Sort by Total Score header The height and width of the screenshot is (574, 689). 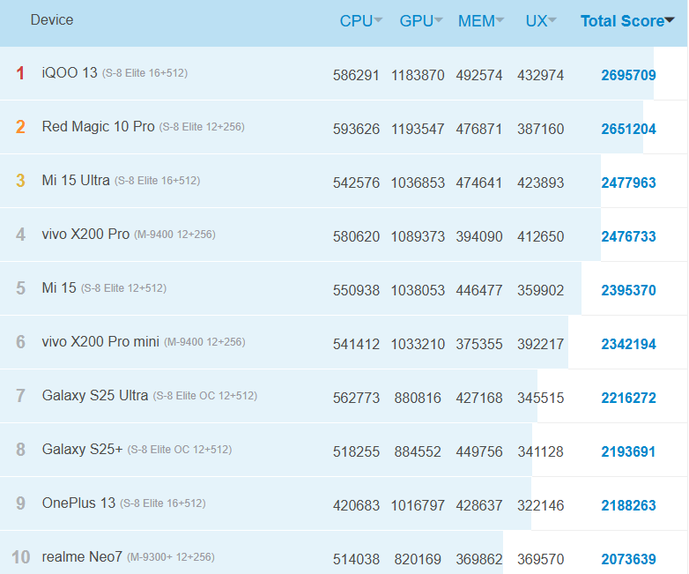tap(627, 20)
